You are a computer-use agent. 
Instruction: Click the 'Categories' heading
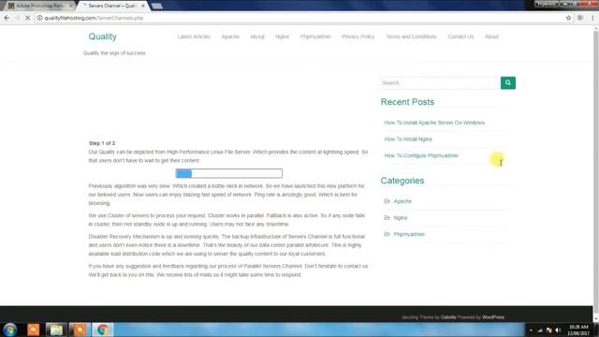(402, 181)
